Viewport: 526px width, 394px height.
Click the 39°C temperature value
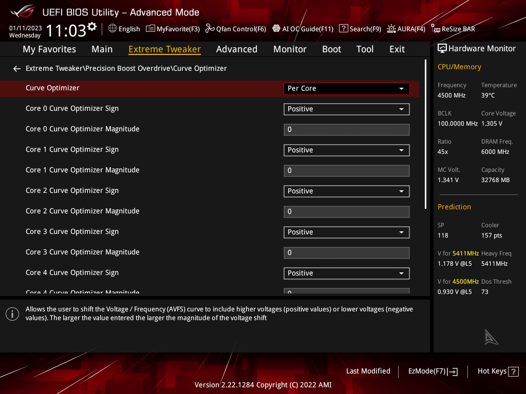point(488,95)
